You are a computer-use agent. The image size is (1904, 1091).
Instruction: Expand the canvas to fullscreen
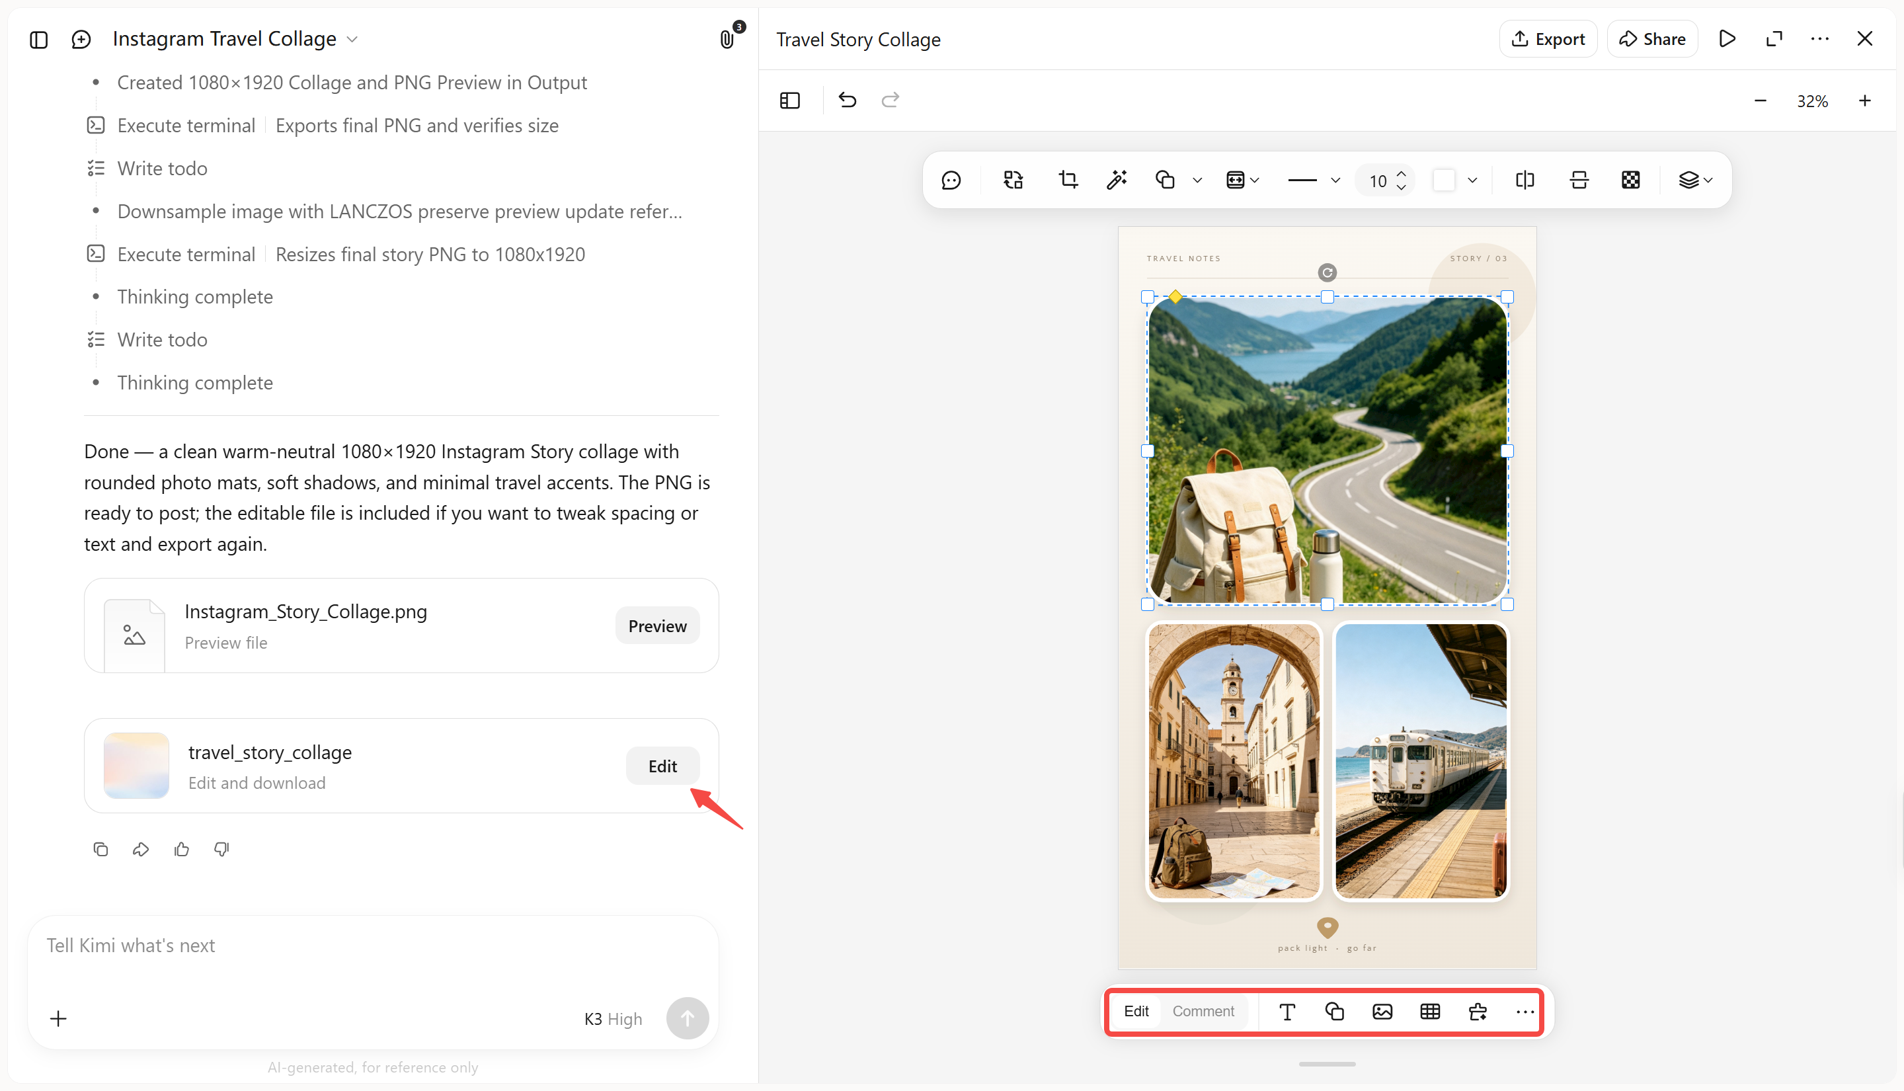[x=1774, y=39]
